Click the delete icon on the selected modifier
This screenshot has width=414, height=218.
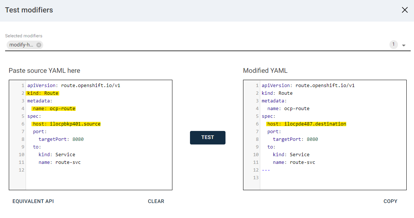tap(39, 45)
